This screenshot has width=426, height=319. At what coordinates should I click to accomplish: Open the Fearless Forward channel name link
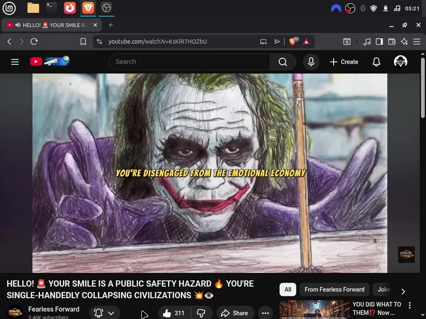point(54,309)
